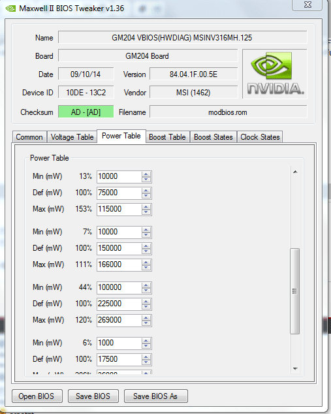
Task: Click the Open BIOS button
Action: point(37,396)
